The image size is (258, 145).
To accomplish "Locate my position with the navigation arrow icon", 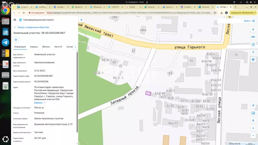I will coord(253,105).
